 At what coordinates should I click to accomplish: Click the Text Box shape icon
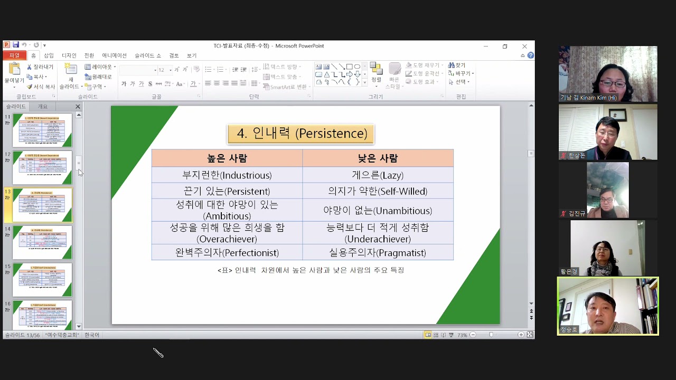coord(318,66)
